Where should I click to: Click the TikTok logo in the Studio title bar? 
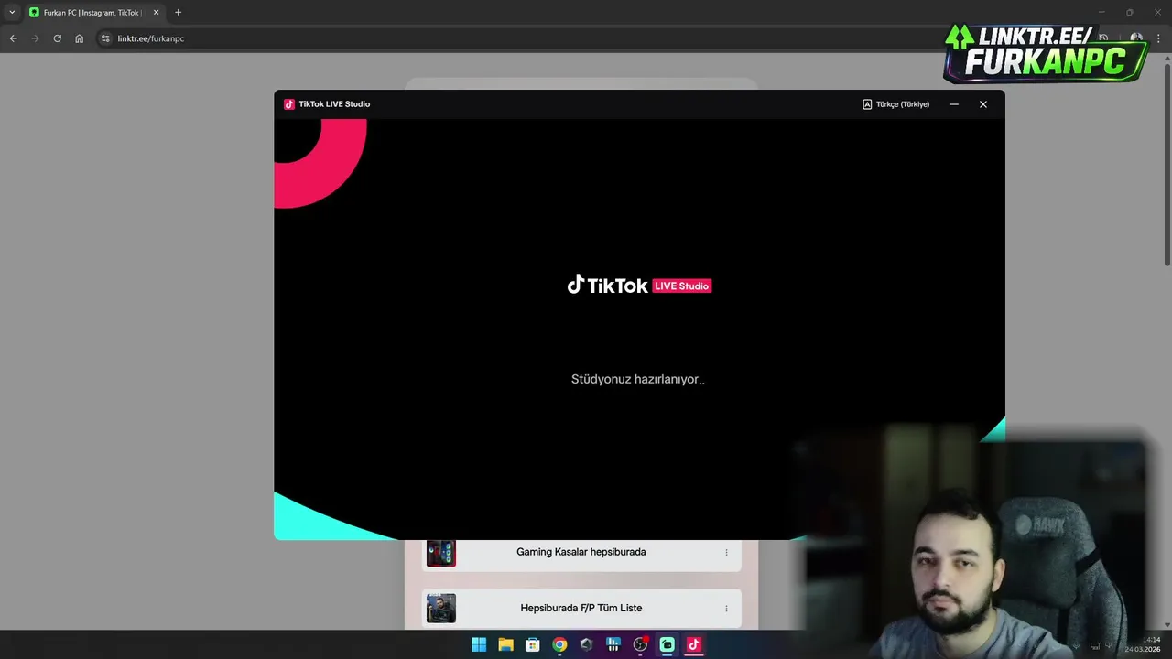pos(289,104)
